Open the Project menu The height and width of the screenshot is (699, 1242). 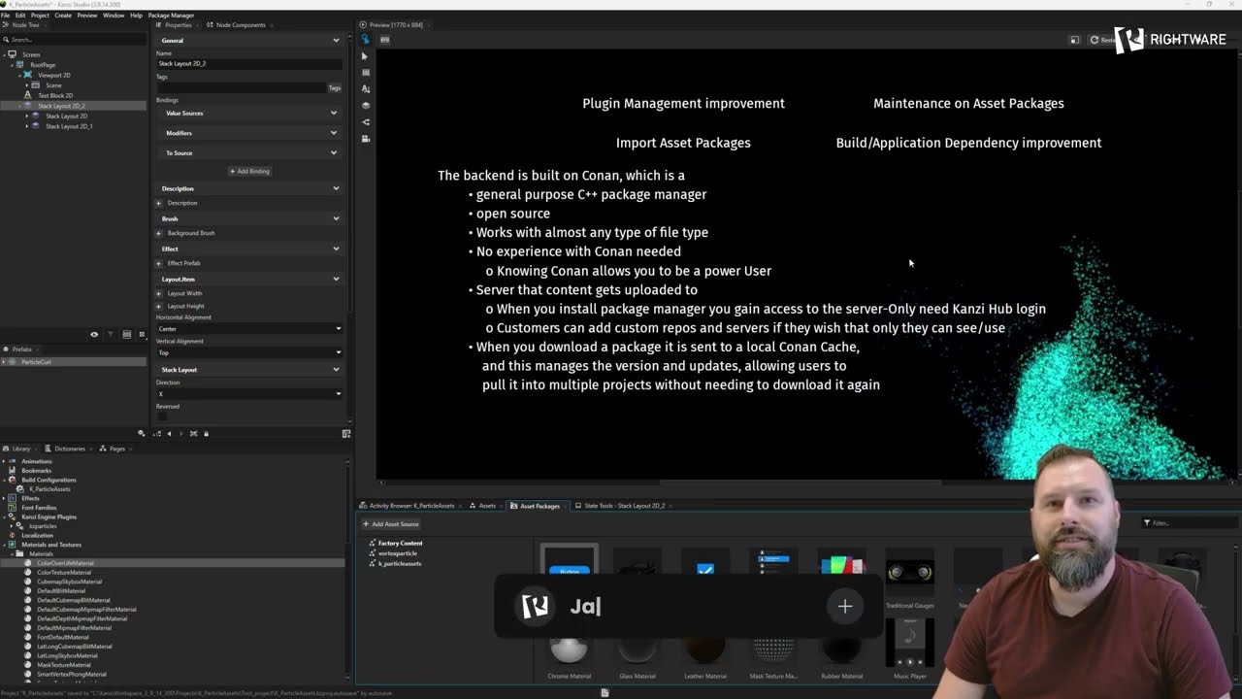click(x=40, y=16)
